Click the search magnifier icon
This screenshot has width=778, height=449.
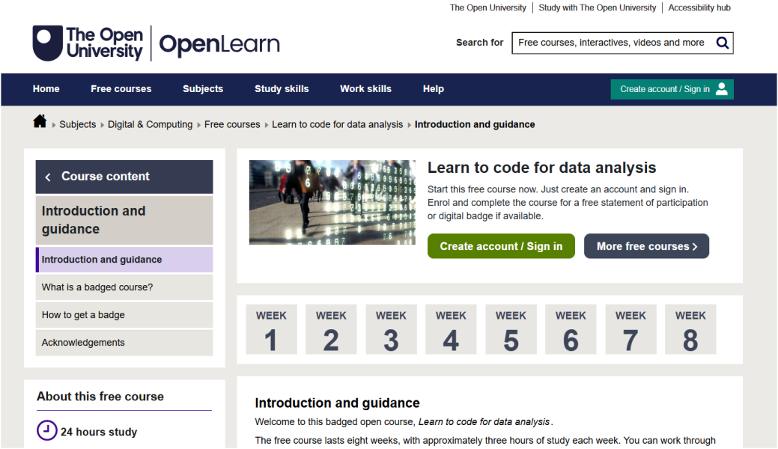[723, 43]
